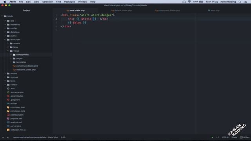
Task: Select the alert.blade.php tab
Action: (x=75, y=11)
